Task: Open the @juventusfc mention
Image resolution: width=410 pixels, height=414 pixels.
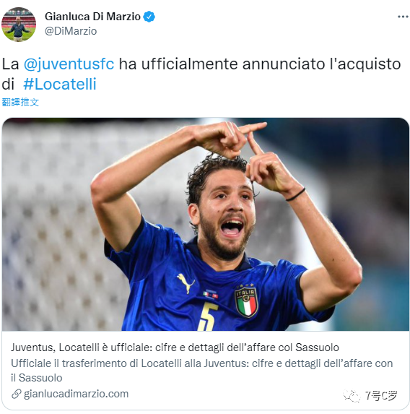Action: click(x=69, y=64)
